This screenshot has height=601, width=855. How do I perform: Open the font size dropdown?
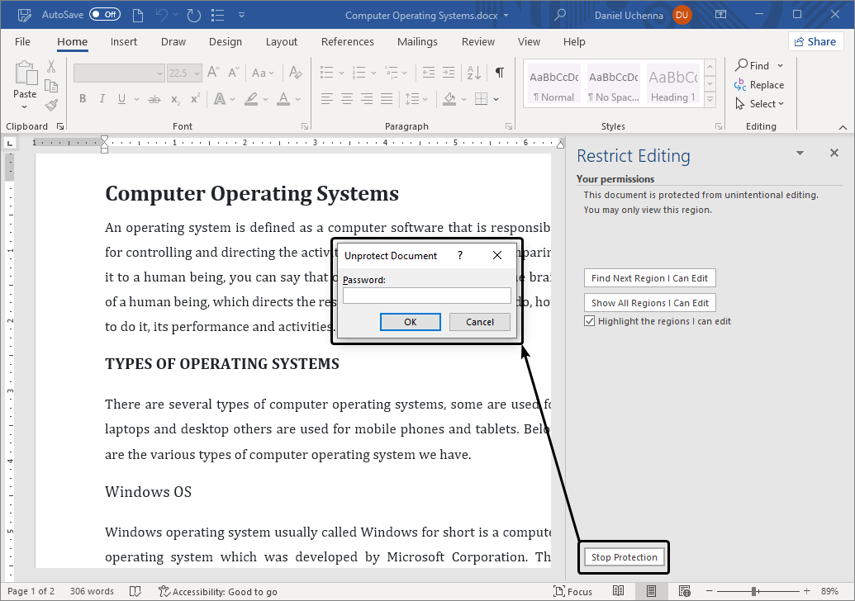pyautogui.click(x=198, y=73)
